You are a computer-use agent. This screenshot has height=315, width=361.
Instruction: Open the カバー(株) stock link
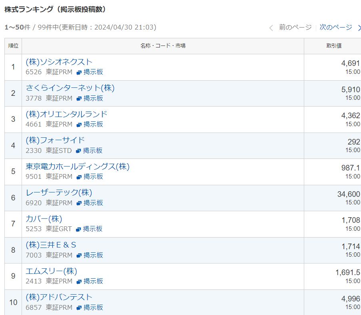pos(44,219)
